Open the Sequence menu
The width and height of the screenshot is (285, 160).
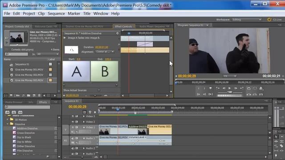coord(56,14)
